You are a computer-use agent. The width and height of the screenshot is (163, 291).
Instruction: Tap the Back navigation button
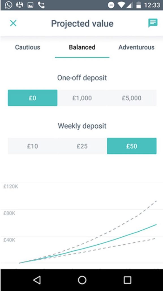[x=37, y=279]
